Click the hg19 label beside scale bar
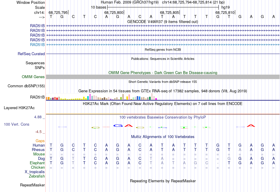The width and height of the screenshot is (280, 192). pos(225,7)
